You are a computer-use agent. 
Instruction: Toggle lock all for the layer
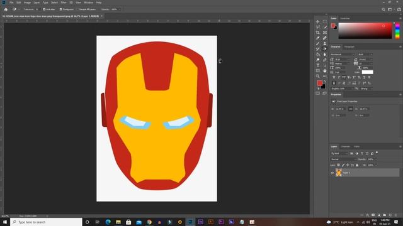(357, 165)
